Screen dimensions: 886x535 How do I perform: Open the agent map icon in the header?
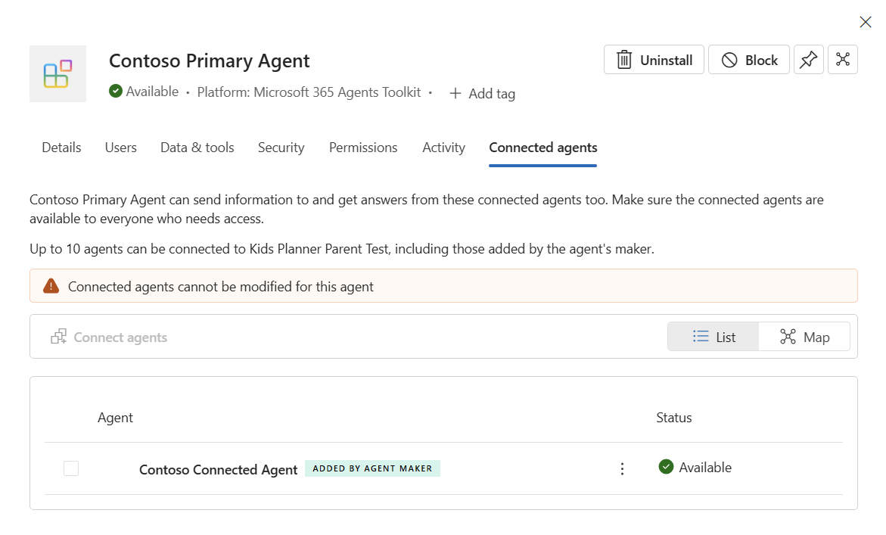842,60
